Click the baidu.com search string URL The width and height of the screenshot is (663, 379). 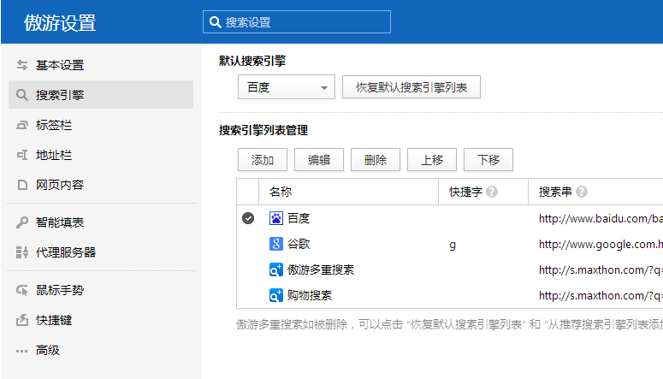(x=601, y=218)
